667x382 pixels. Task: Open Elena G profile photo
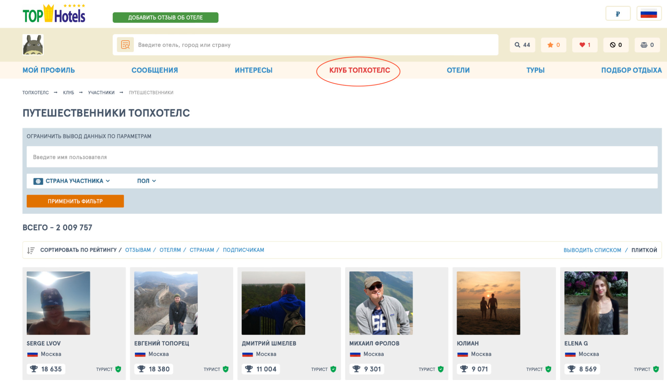point(596,303)
